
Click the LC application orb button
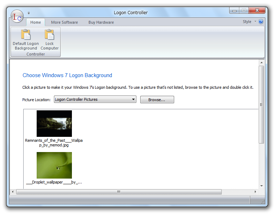pyautogui.click(x=17, y=16)
